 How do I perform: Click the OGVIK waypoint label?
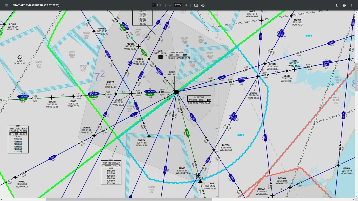point(298,22)
